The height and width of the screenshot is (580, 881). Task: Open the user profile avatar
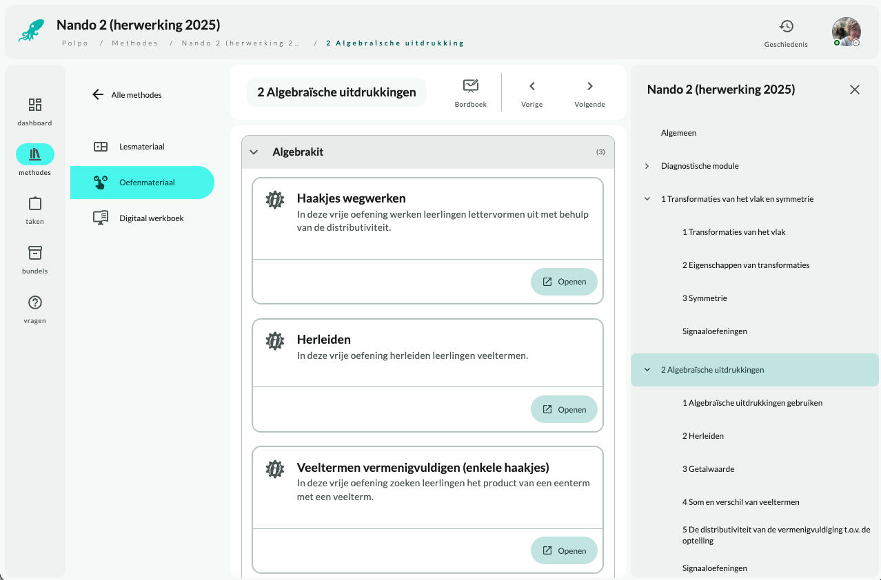(x=847, y=32)
